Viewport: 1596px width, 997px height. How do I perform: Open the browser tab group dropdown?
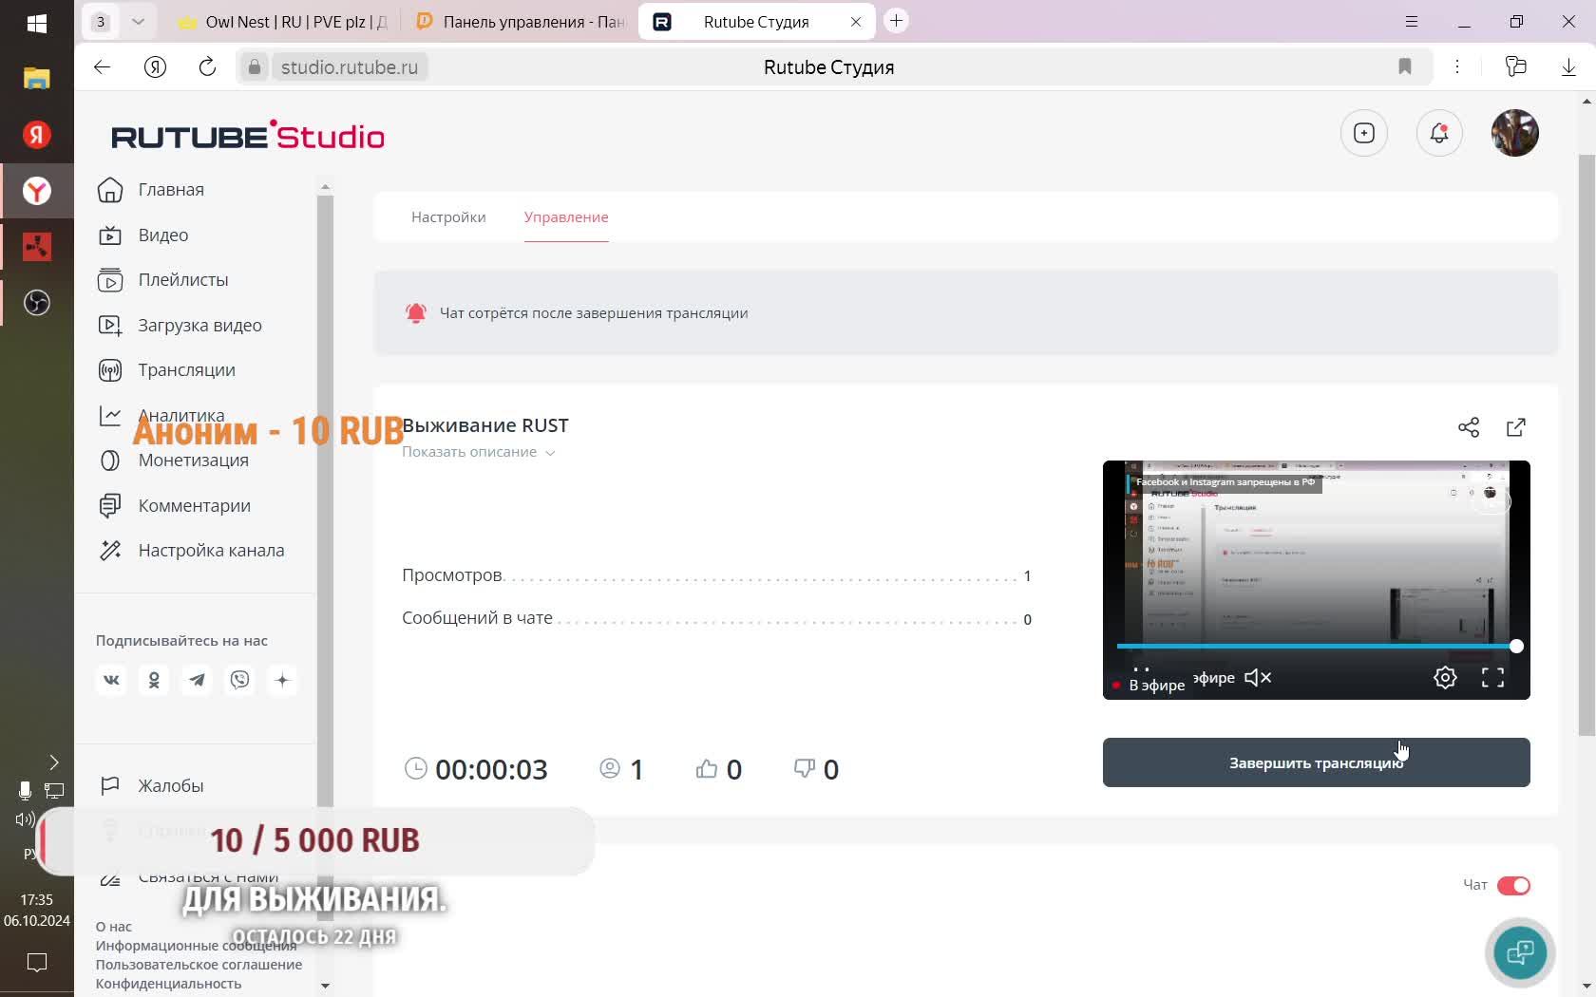[139, 21]
